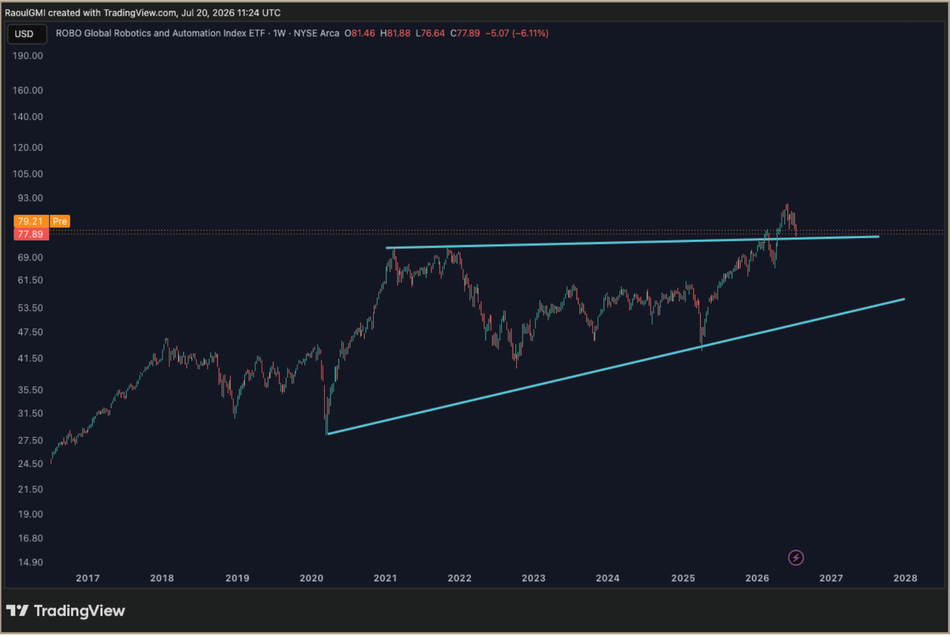
Task: Click the 2022 time axis label
Action: pyautogui.click(x=460, y=578)
